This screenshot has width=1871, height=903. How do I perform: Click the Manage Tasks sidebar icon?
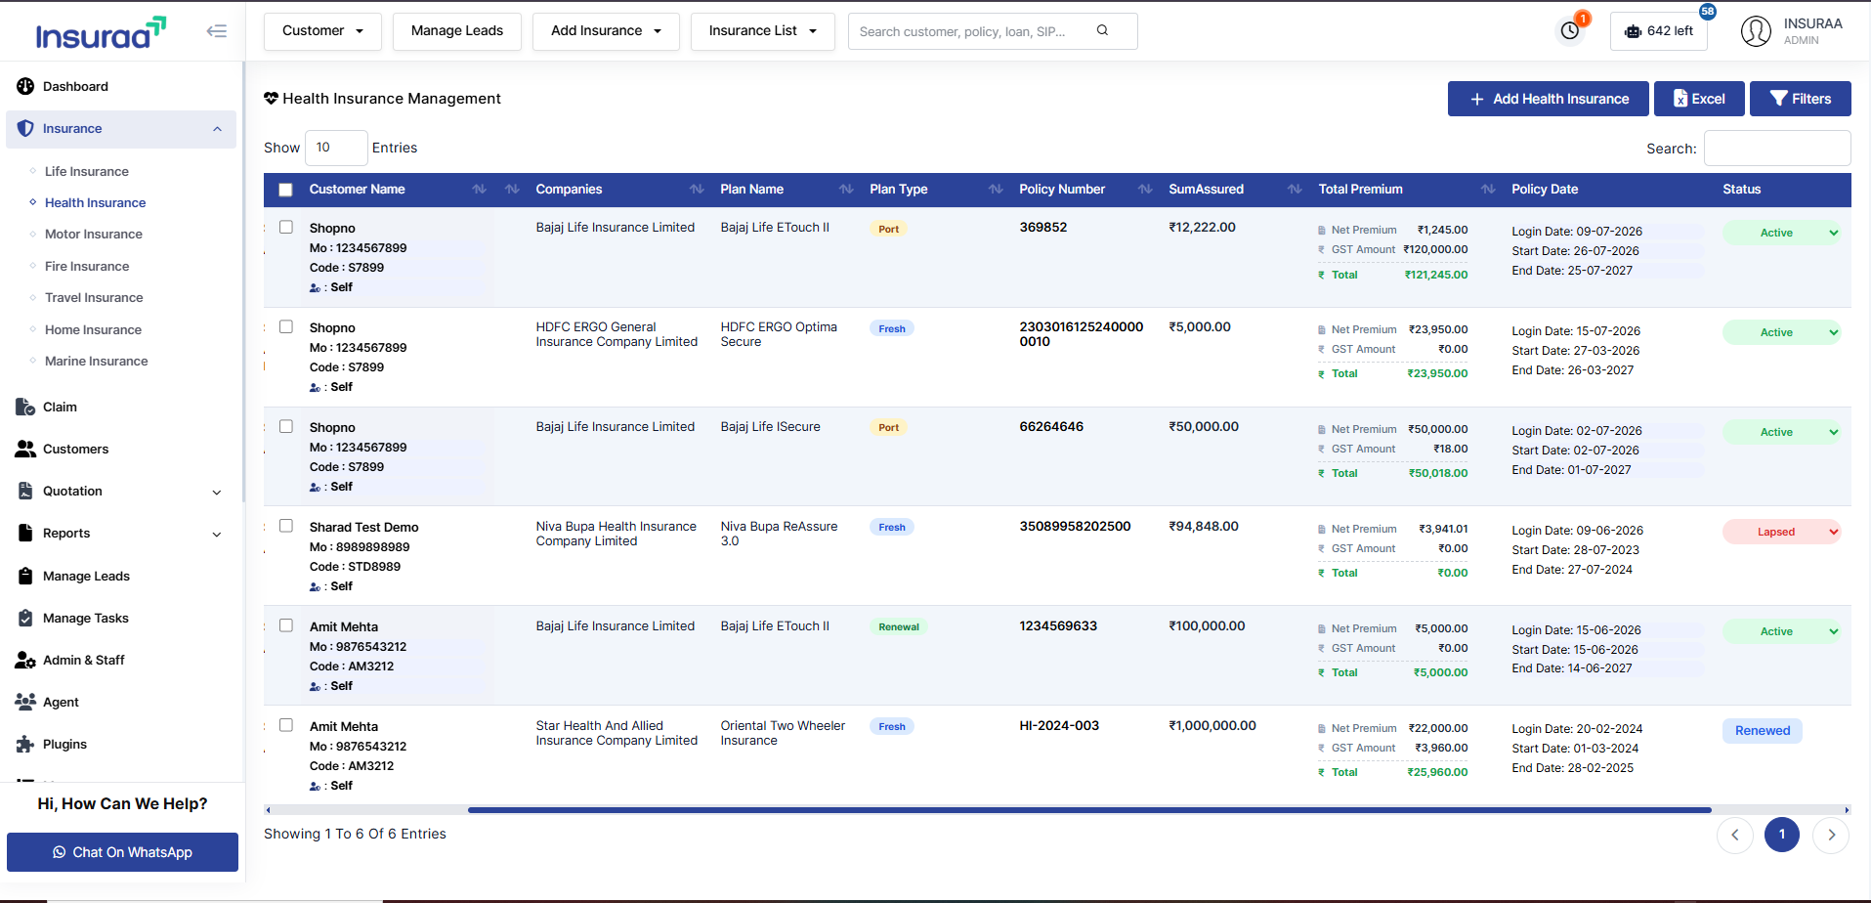tap(25, 618)
